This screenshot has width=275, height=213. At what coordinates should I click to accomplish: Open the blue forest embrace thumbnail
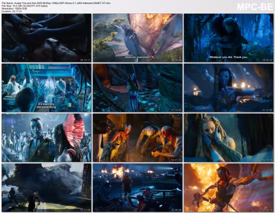pyautogui.click(x=228, y=37)
